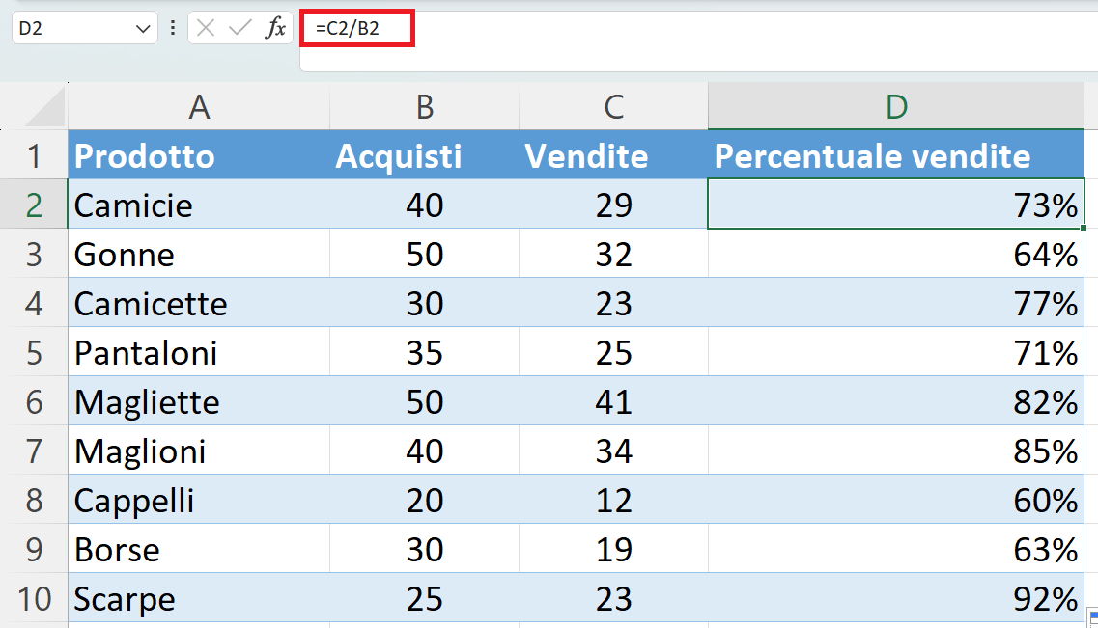Select row 2 header
The height and width of the screenshot is (628, 1098).
(x=35, y=204)
